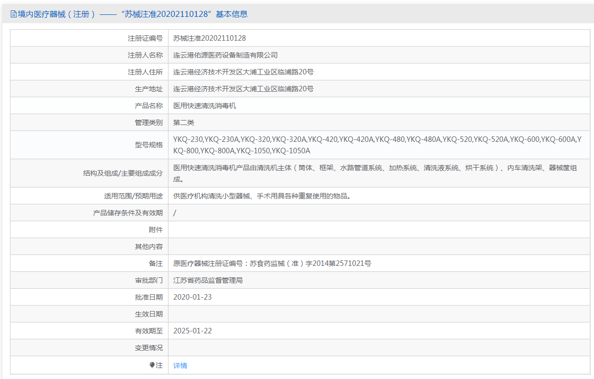Click the 其他内容 label

tap(149, 247)
